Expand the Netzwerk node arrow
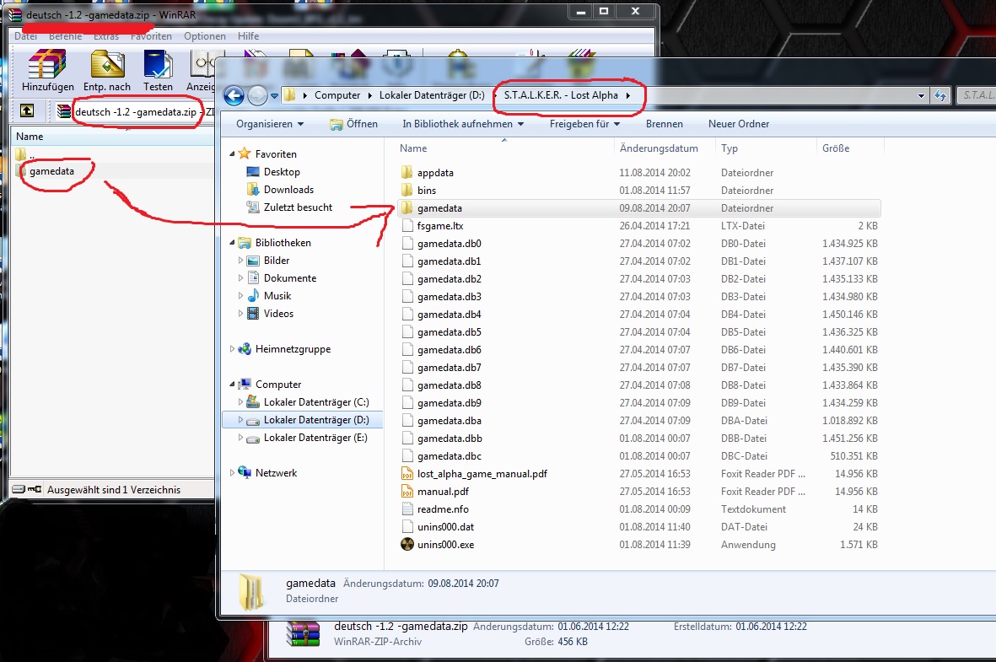This screenshot has width=996, height=662. [x=232, y=472]
